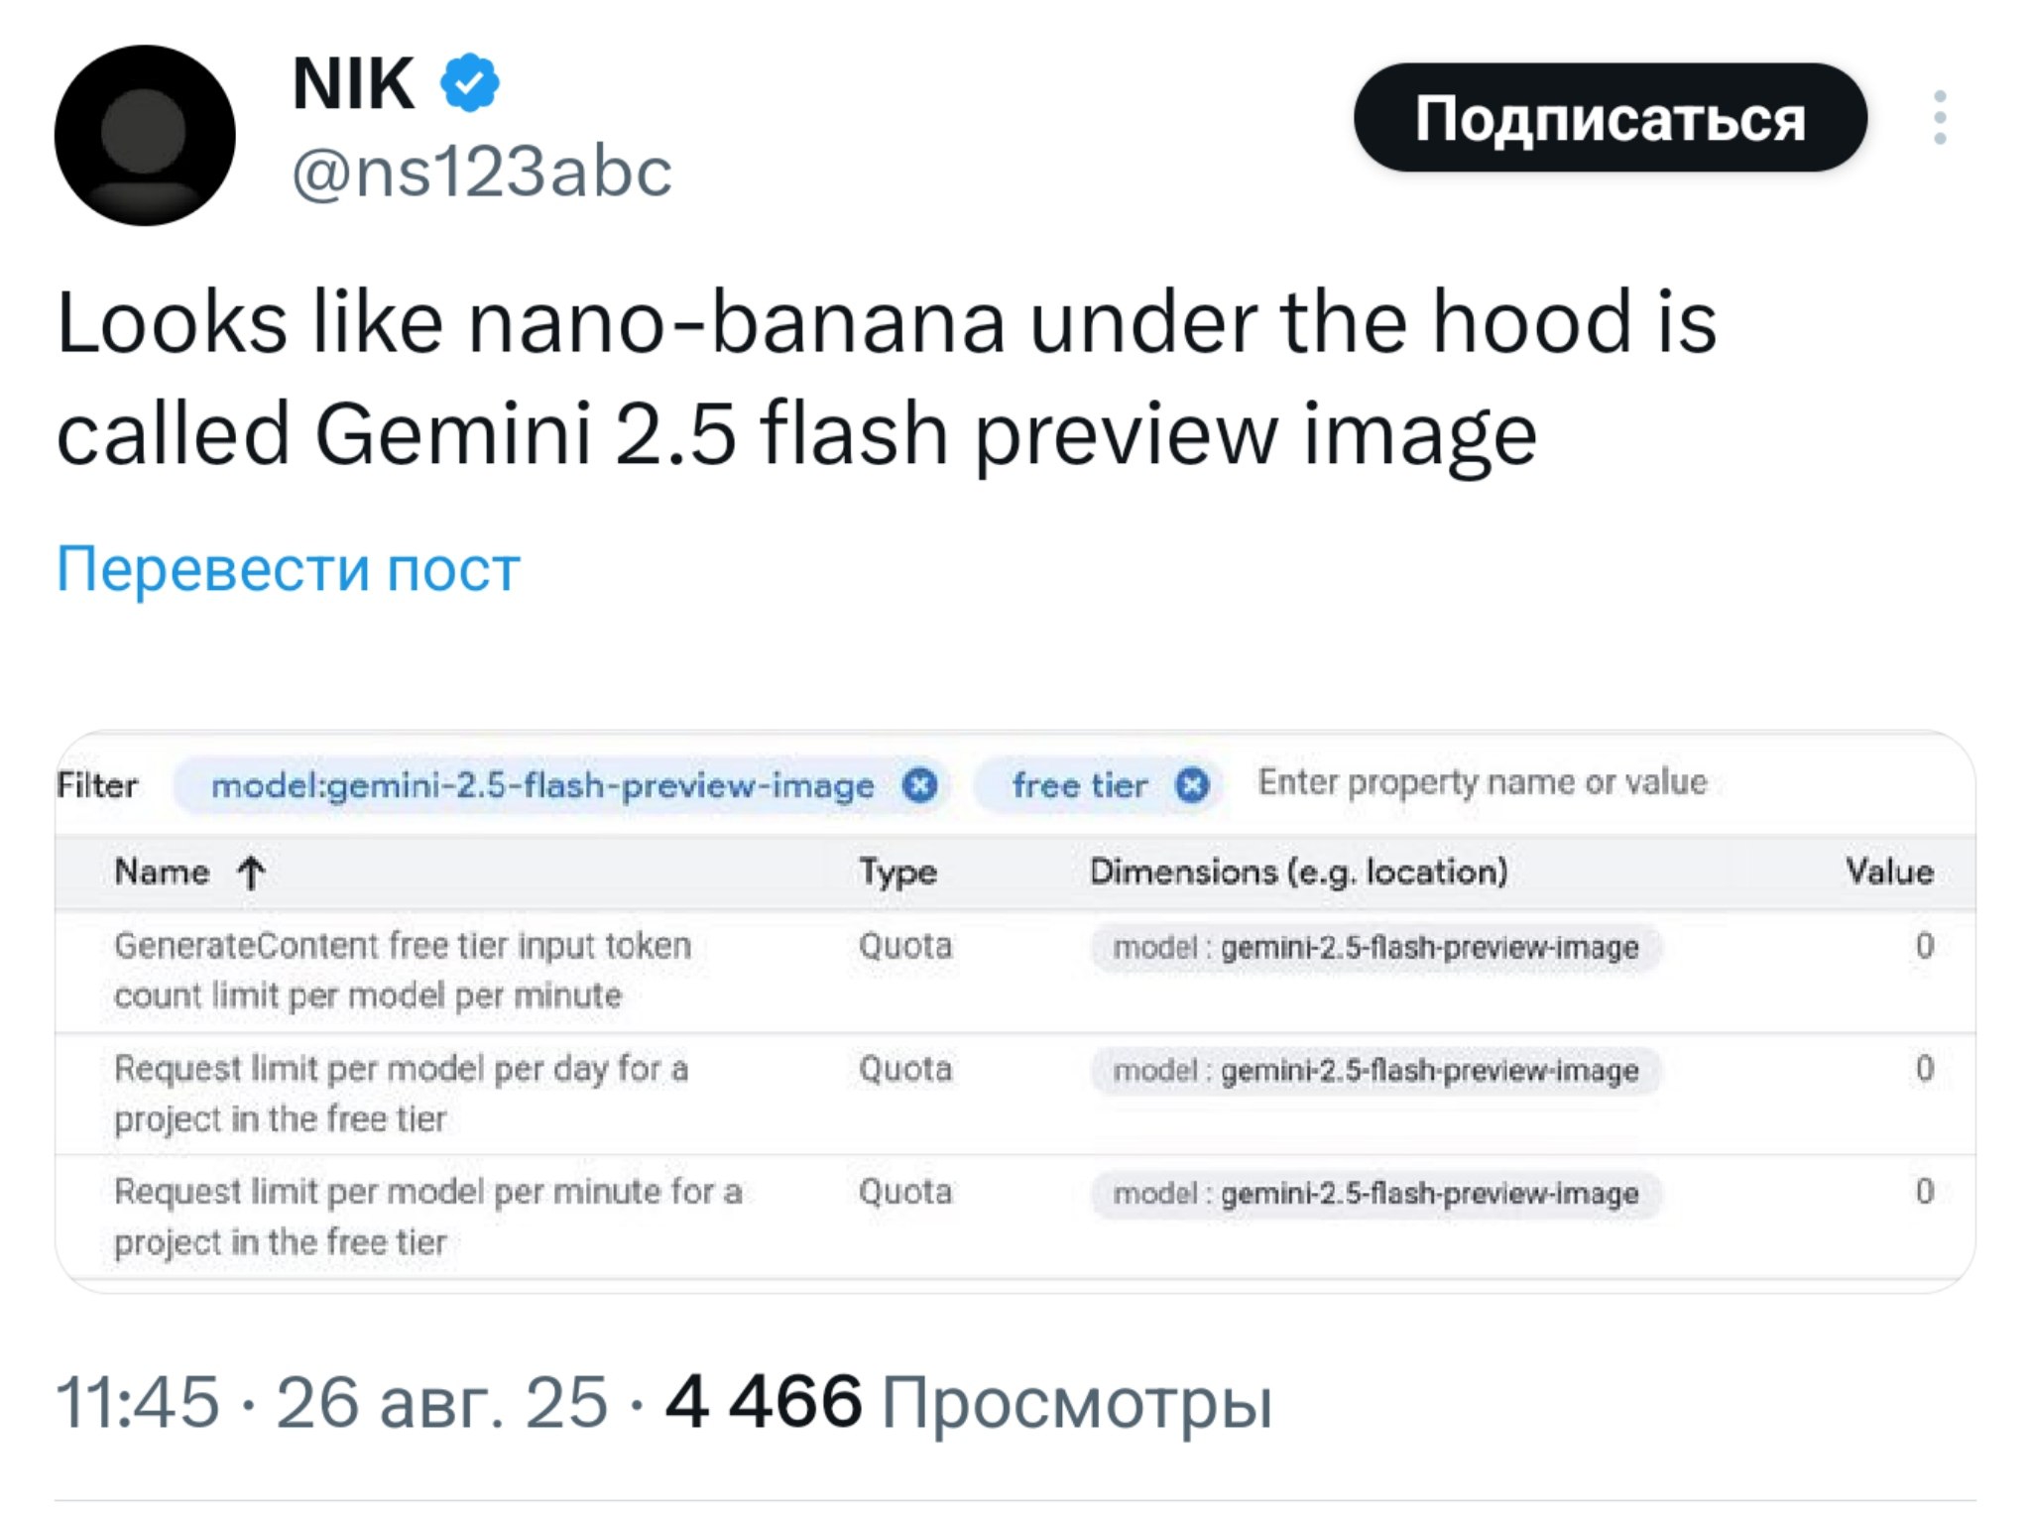This screenshot has width=2031, height=1515.
Task: Open NIK's profile avatar
Action: [145, 135]
